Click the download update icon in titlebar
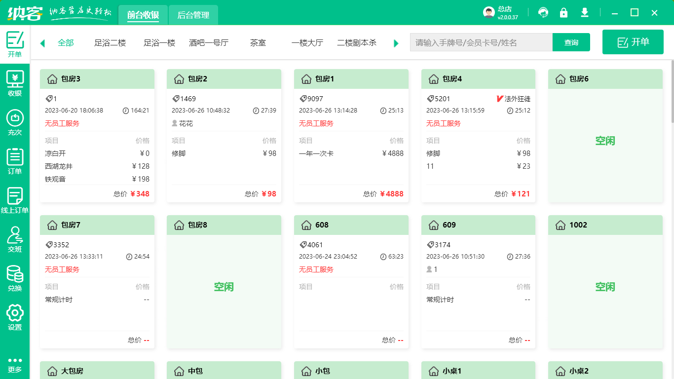The height and width of the screenshot is (379, 674). click(x=585, y=12)
